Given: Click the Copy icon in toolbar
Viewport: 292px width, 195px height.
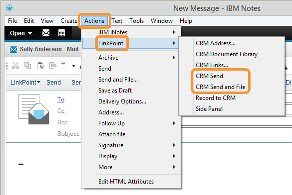Looking at the screenshot, I should 28,66.
